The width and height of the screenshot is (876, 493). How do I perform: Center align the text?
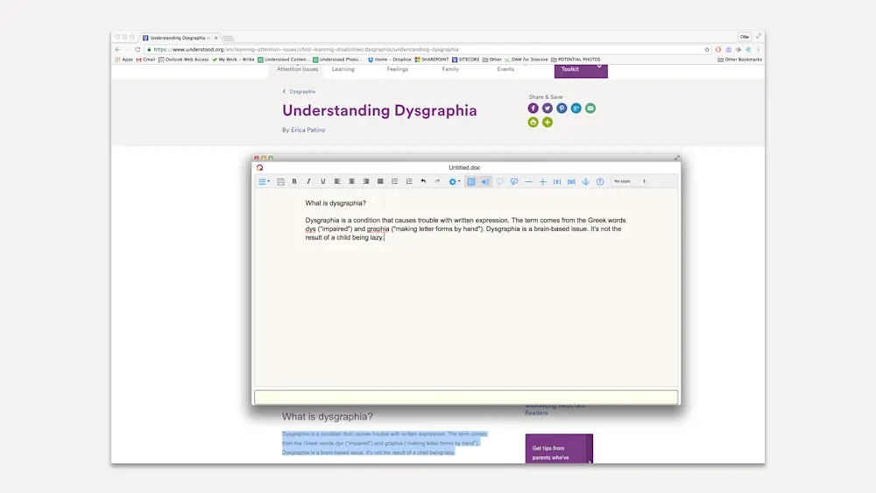coord(351,181)
